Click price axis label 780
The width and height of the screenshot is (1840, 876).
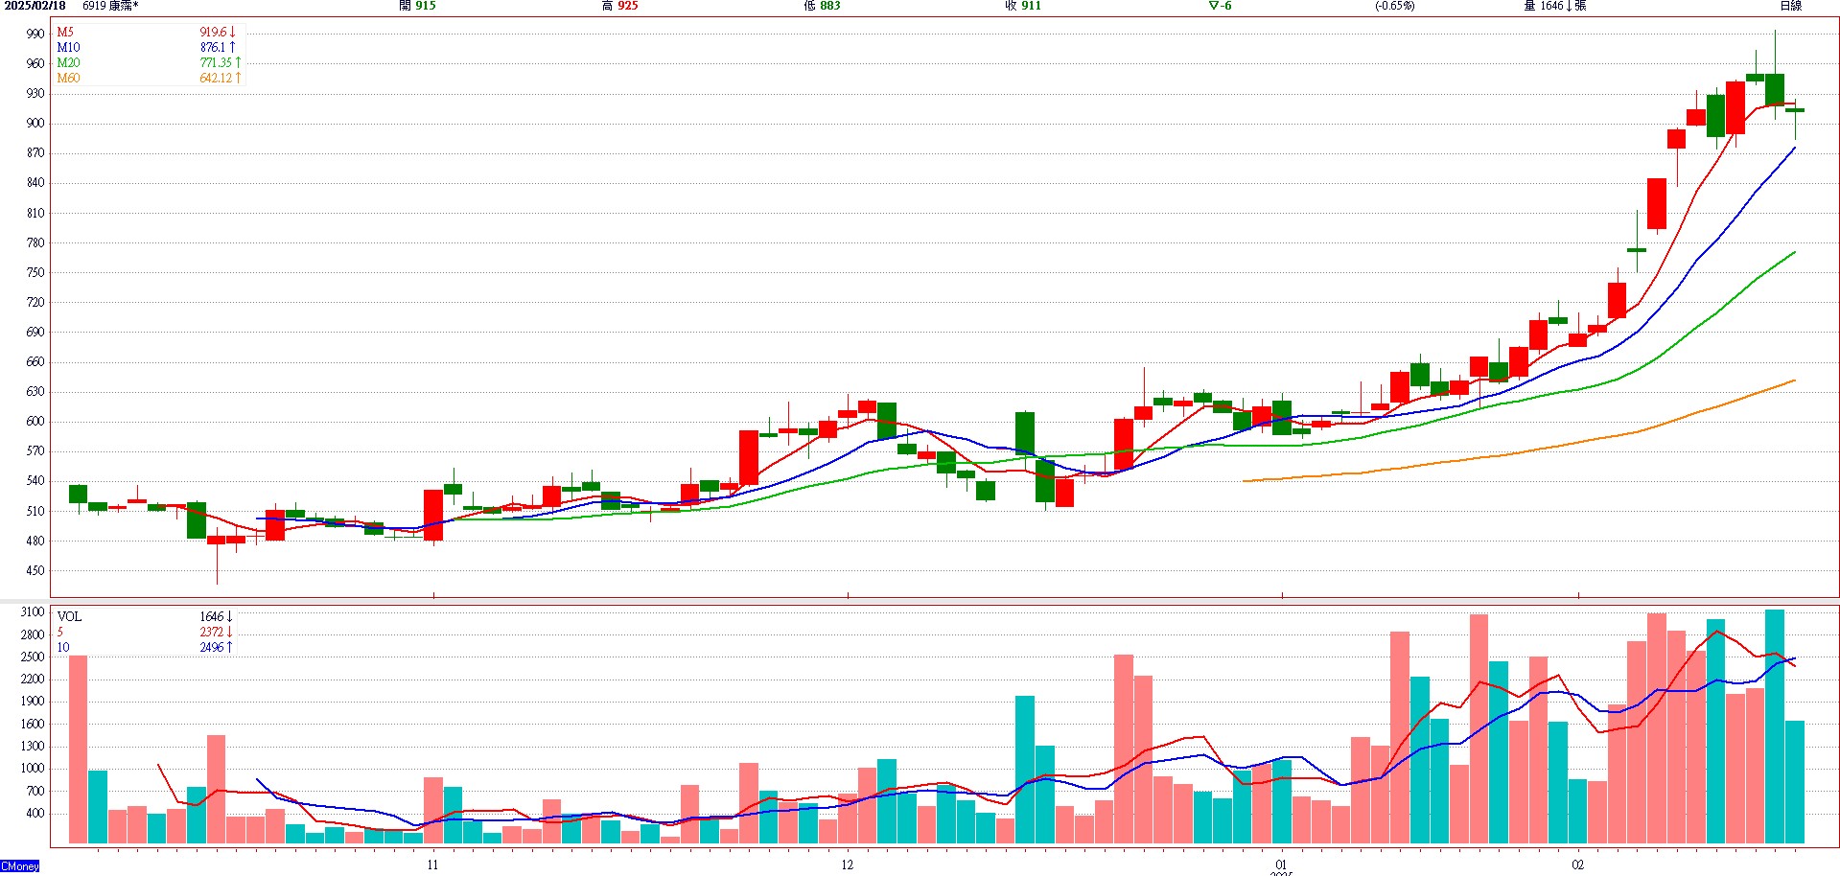35,243
